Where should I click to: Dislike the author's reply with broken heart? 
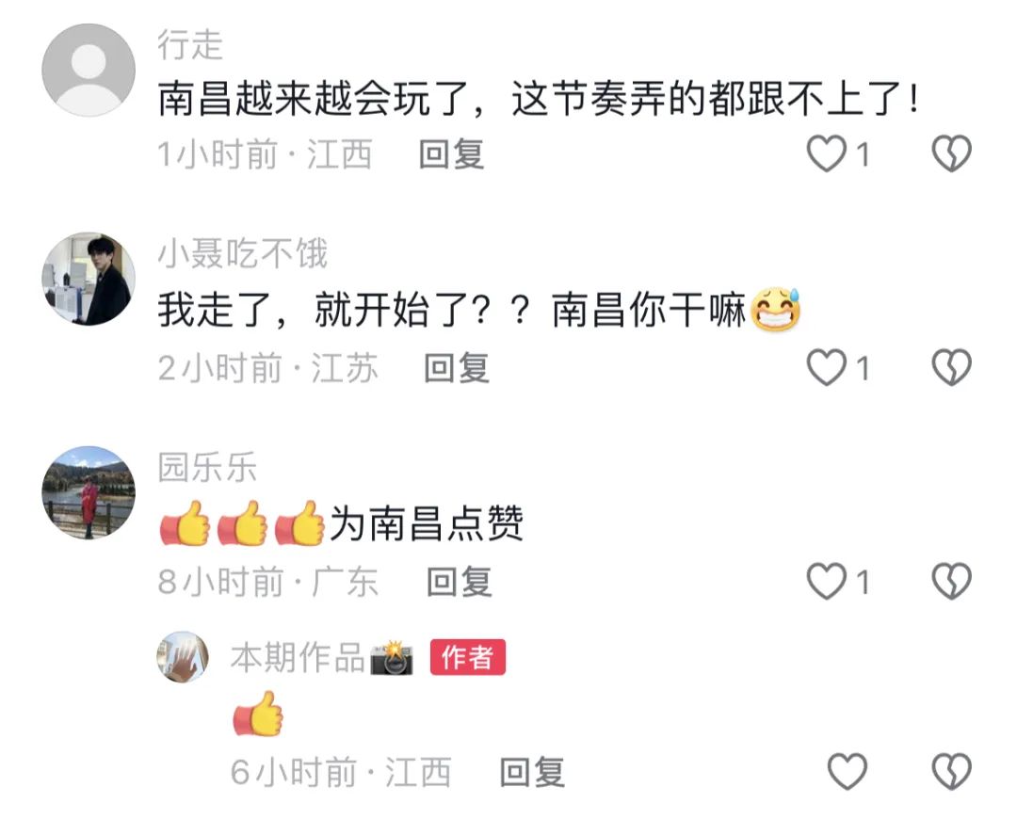(951, 771)
